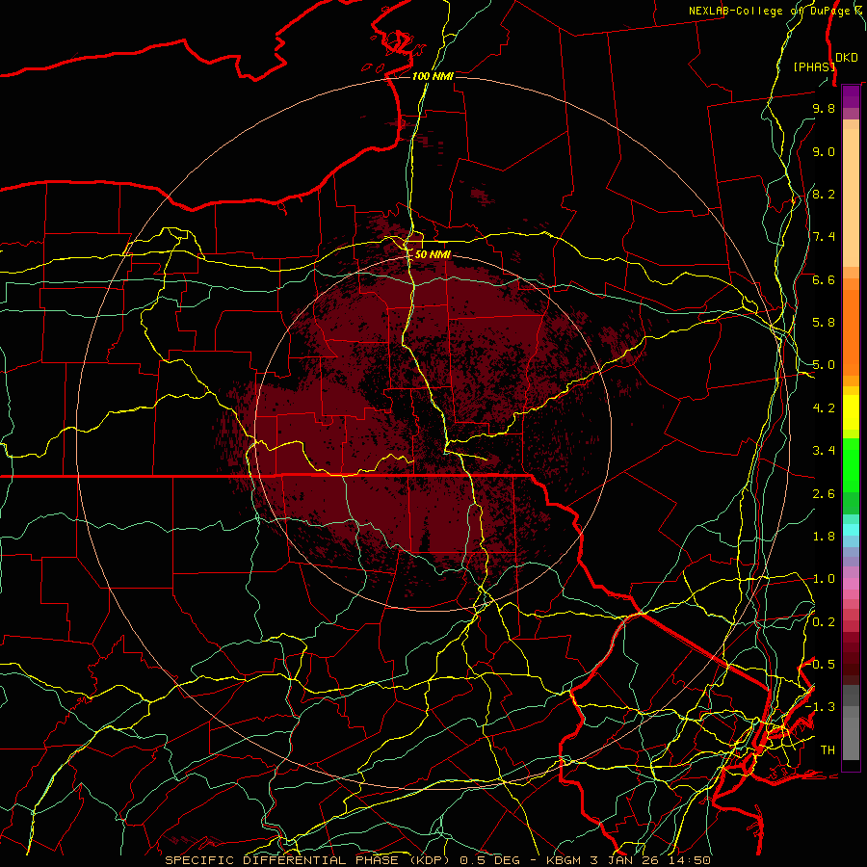Click the TH threshold label on the legend
867x867 pixels.
pos(828,750)
